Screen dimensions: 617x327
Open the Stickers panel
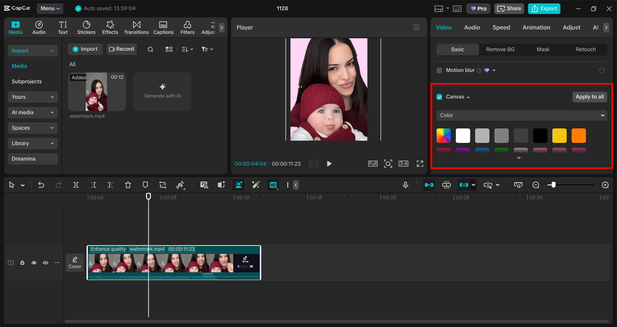pyautogui.click(x=86, y=27)
